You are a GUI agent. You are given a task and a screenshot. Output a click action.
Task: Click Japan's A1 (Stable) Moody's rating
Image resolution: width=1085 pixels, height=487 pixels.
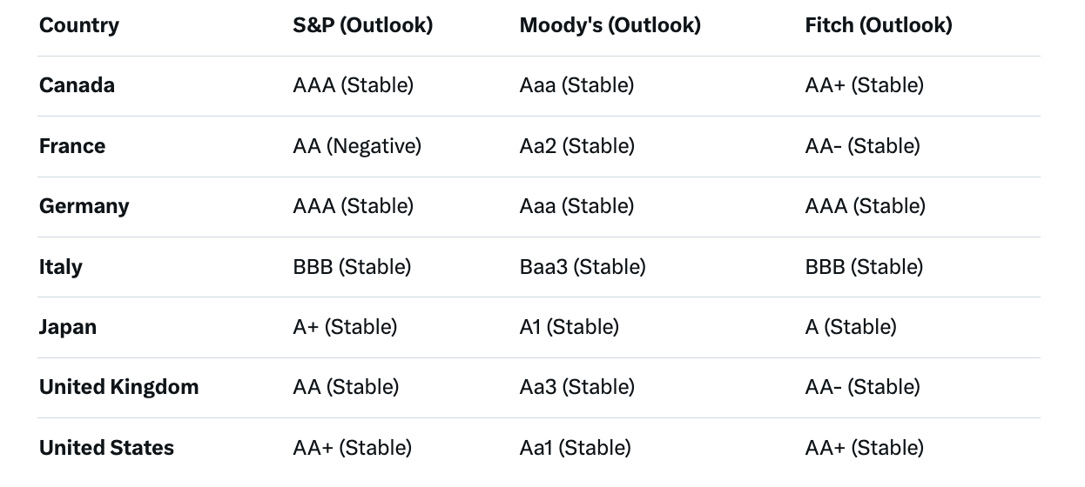(x=569, y=327)
